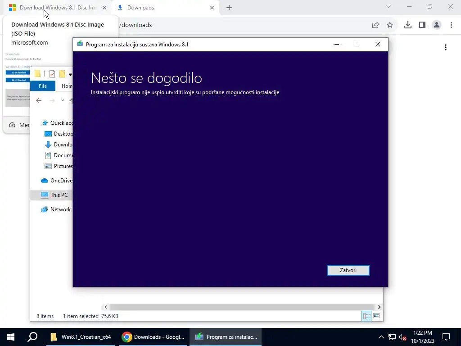Viewport: 461px width, 346px height.
Task: Open a new Chrome tab
Action: (x=229, y=8)
